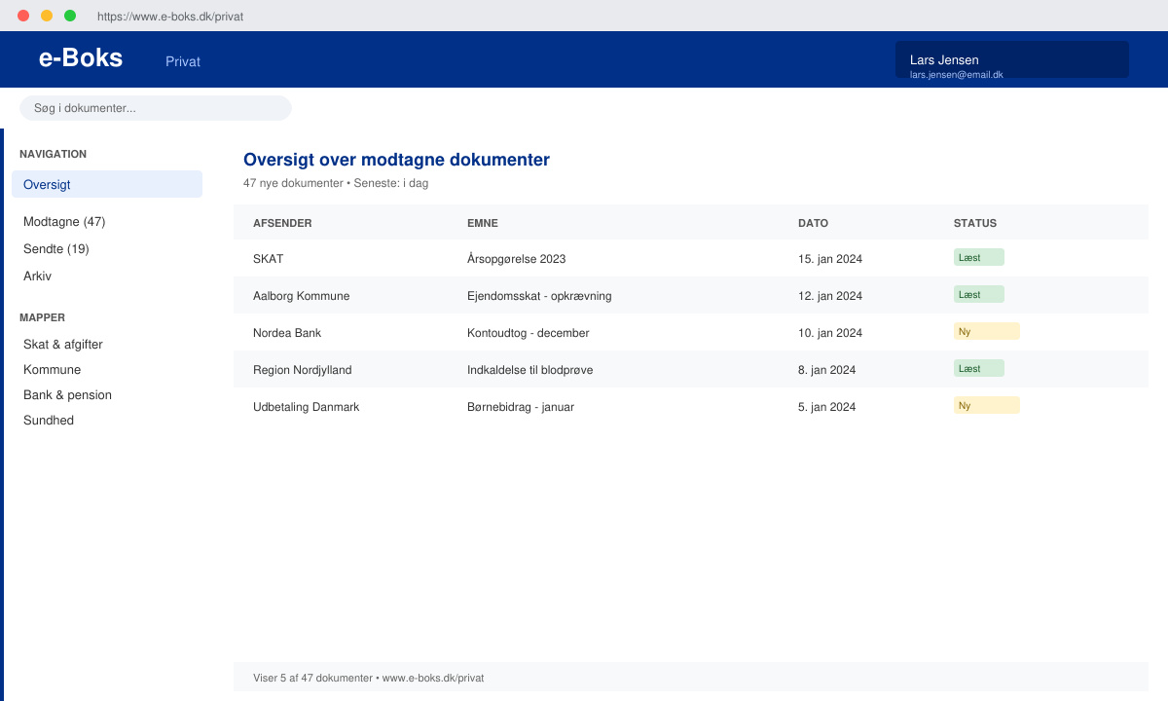This screenshot has height=701, width=1168.
Task: Click the red window close button
Action: (23, 16)
